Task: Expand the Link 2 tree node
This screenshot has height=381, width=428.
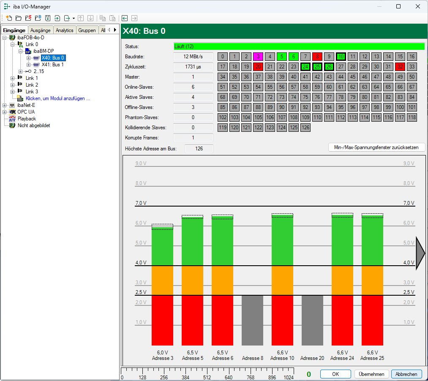Action: pyautogui.click(x=13, y=85)
